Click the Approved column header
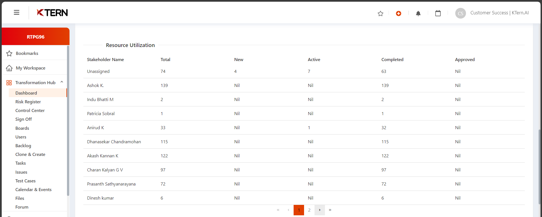 (465, 59)
